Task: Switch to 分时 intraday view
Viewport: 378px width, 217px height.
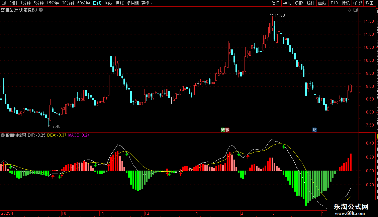Action: [x=13, y=3]
